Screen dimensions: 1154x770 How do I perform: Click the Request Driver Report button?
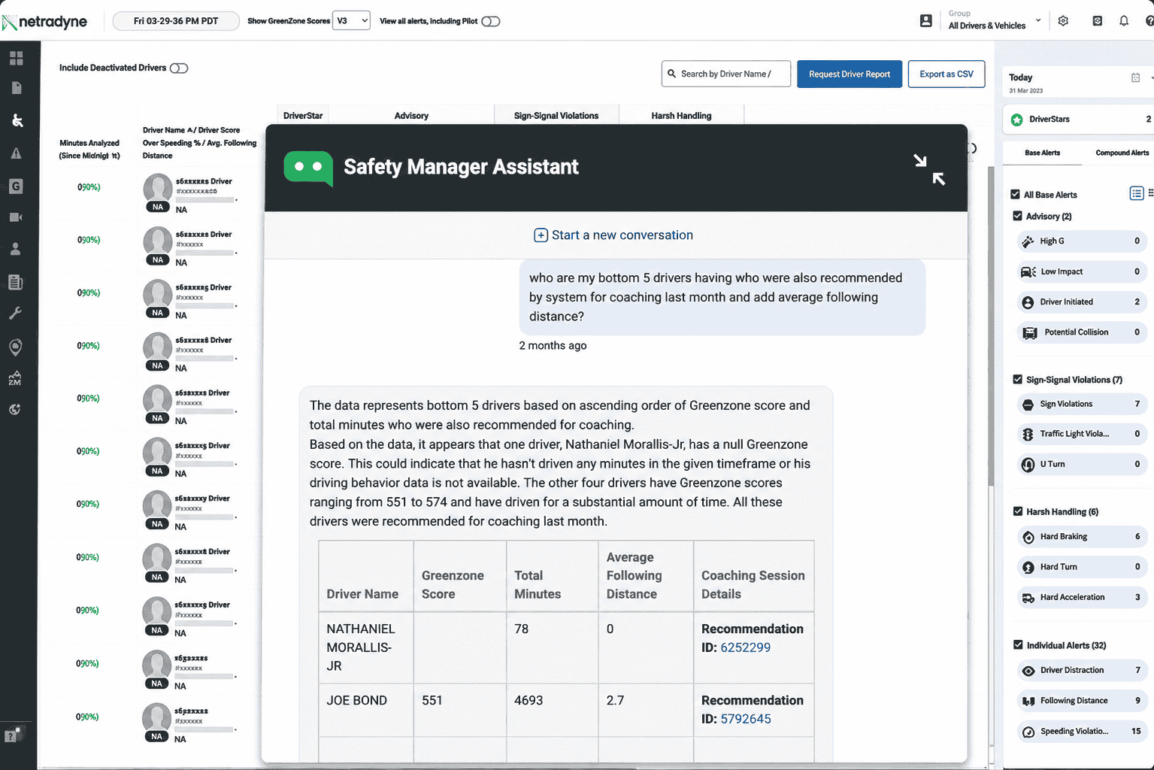click(850, 74)
